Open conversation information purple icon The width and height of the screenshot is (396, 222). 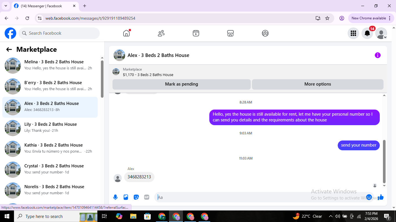click(x=378, y=55)
